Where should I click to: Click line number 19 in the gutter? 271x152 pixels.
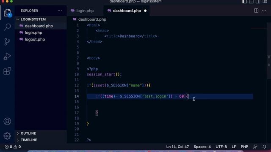77,124
